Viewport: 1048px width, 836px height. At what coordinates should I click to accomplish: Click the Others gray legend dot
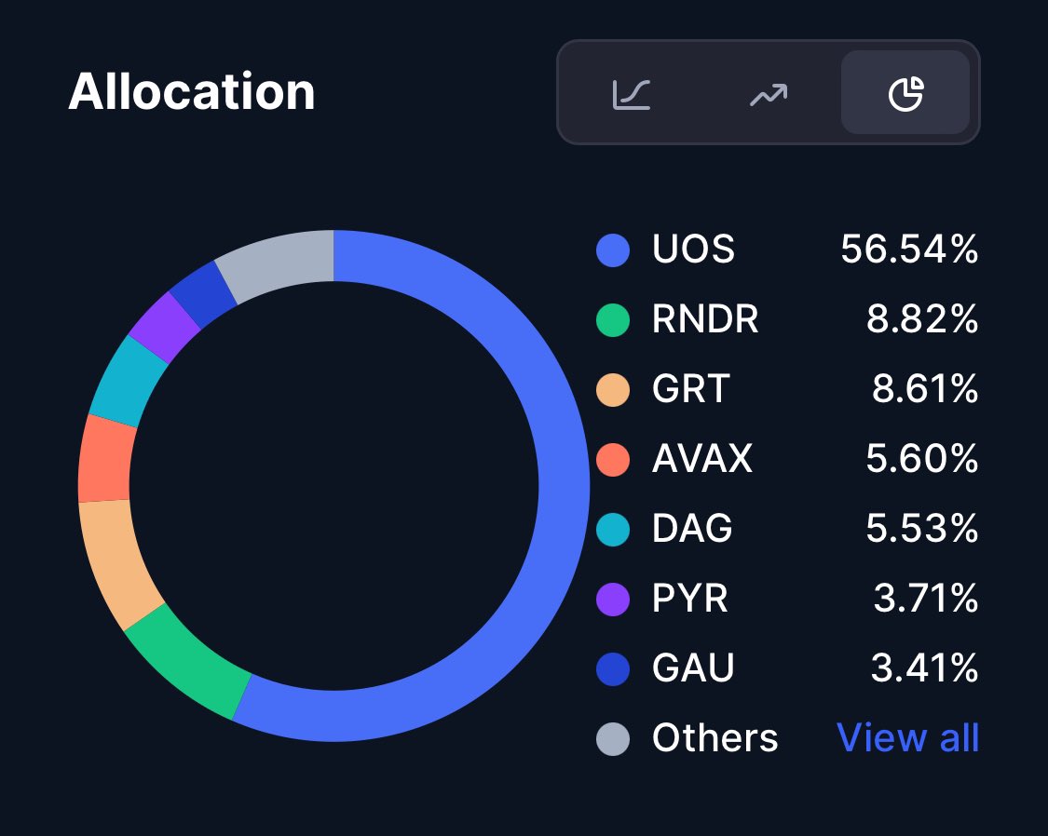coord(613,738)
